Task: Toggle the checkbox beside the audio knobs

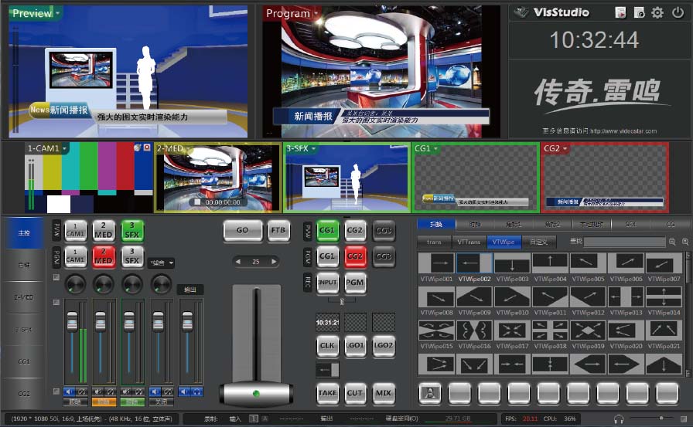Action: click(x=56, y=277)
